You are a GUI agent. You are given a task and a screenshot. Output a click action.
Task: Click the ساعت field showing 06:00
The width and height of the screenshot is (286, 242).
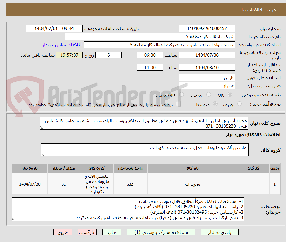pos(149,55)
